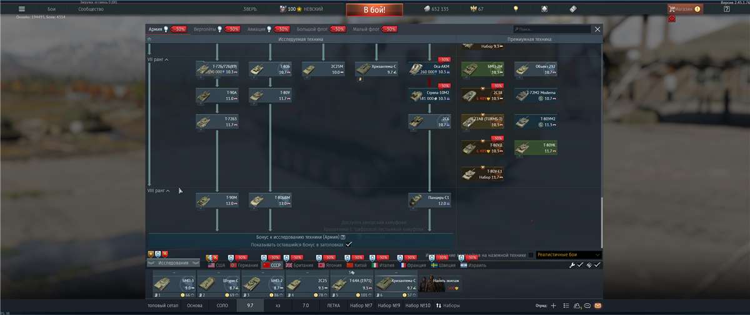Select Китай nation
This screenshot has width=750, height=315.
(x=357, y=265)
